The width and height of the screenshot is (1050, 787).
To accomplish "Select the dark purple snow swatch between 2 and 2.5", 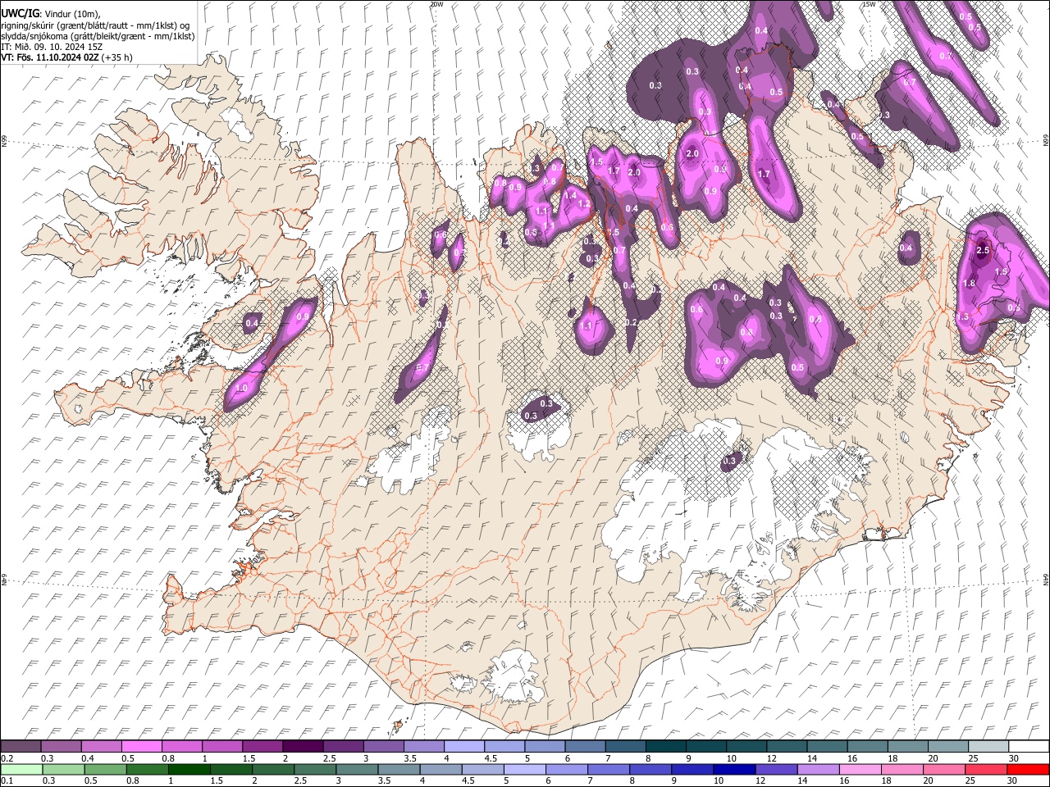I will point(303,746).
